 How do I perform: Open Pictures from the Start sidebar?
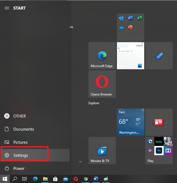point(20,142)
